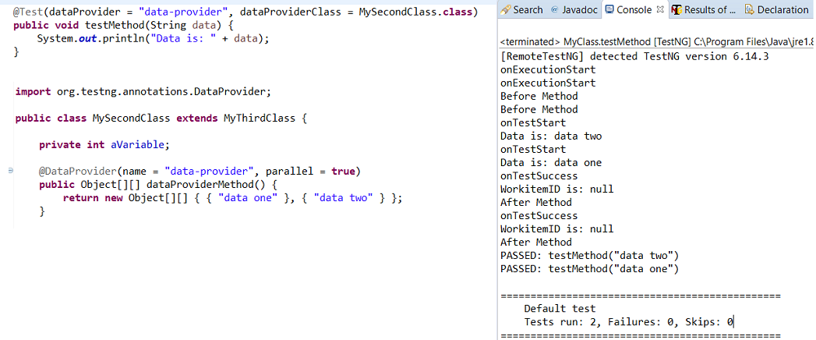Close the Console tab with its X
The image size is (816, 340).
pyautogui.click(x=659, y=10)
